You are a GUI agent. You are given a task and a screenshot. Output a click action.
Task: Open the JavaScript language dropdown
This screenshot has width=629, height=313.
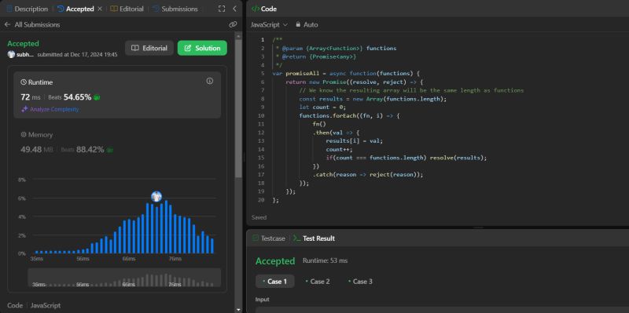coord(269,24)
